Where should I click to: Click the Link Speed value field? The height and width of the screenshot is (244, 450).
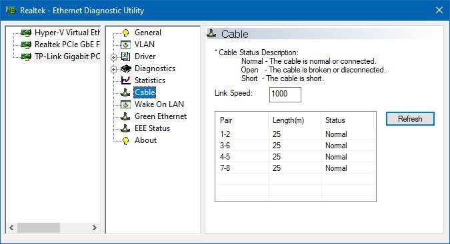click(x=285, y=94)
